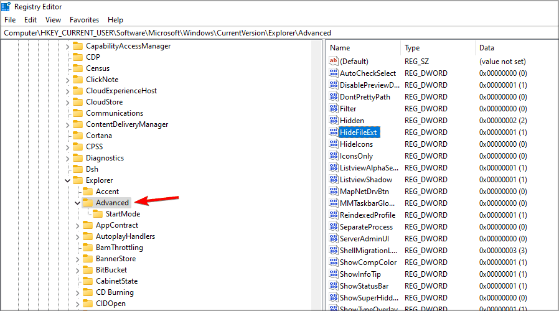Click the Dsh folder icon
The width and height of the screenshot is (559, 311).
tap(78, 169)
